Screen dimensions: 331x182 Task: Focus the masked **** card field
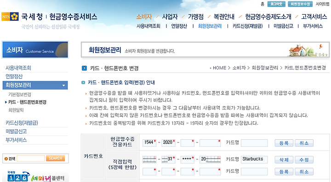tap(188, 159)
